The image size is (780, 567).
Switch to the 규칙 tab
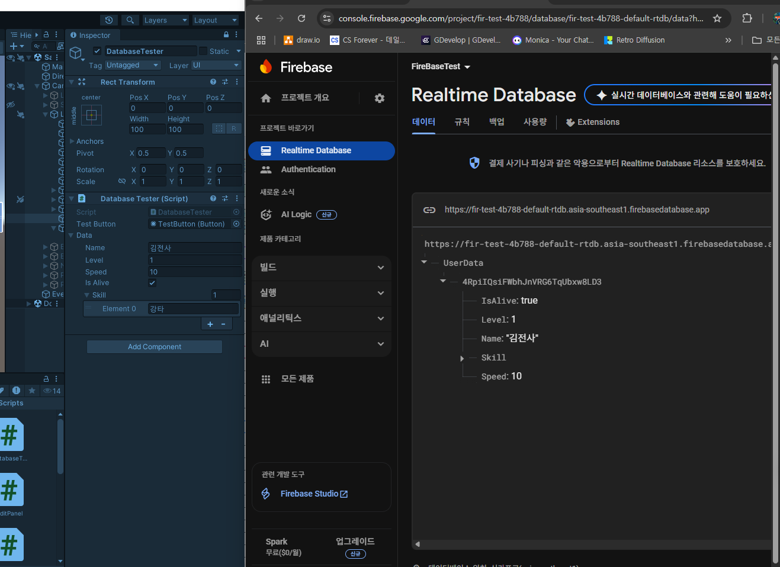(462, 122)
